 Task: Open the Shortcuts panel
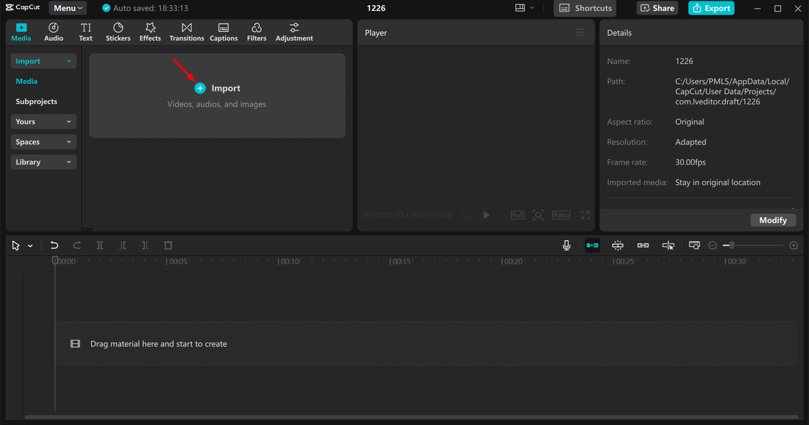585,8
